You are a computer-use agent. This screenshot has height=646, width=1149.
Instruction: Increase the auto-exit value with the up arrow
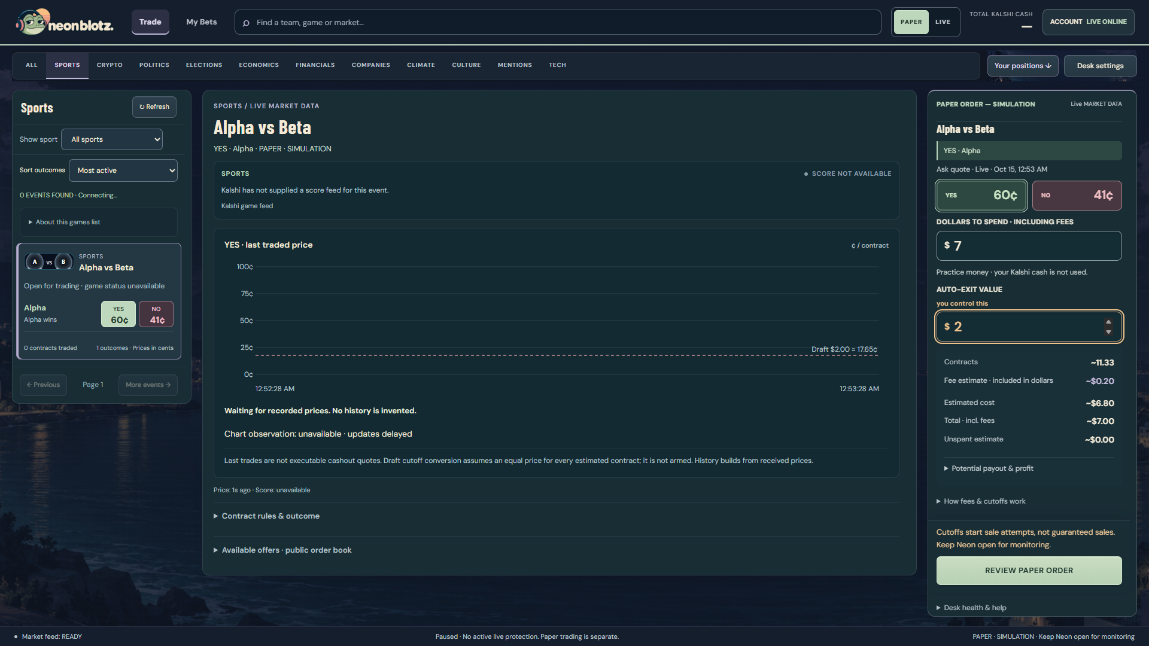coord(1108,322)
